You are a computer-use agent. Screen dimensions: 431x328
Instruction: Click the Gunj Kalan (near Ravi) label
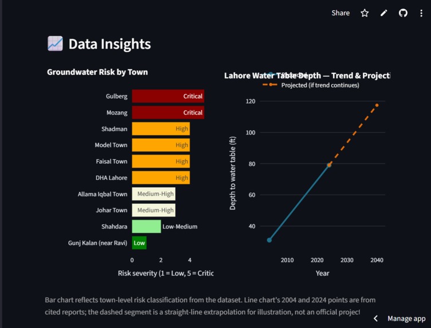(x=97, y=243)
